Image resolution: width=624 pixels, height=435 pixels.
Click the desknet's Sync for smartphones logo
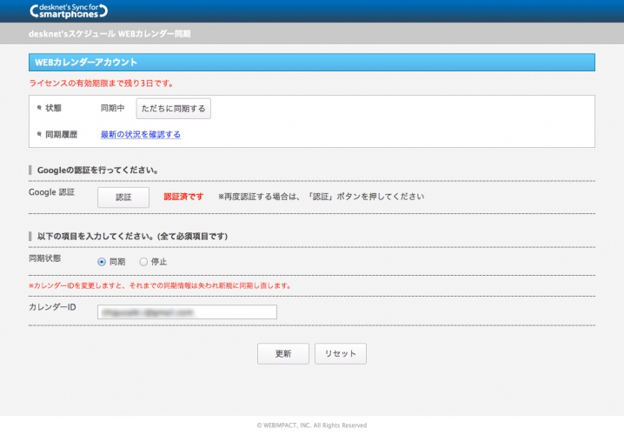tap(69, 10)
